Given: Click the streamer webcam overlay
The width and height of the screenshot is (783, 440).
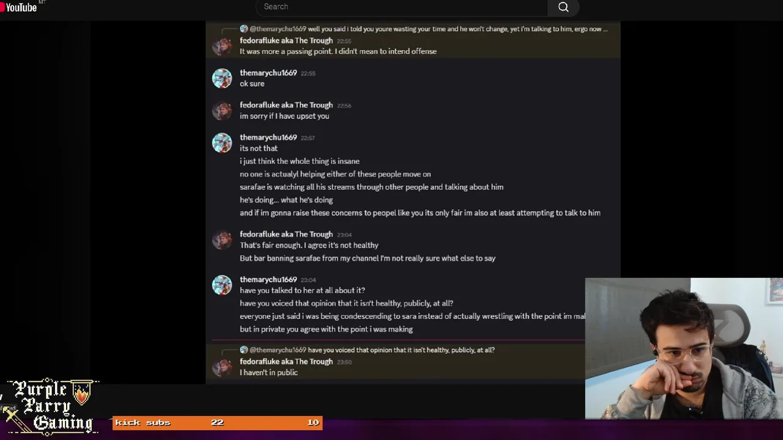Looking at the screenshot, I should coord(684,349).
